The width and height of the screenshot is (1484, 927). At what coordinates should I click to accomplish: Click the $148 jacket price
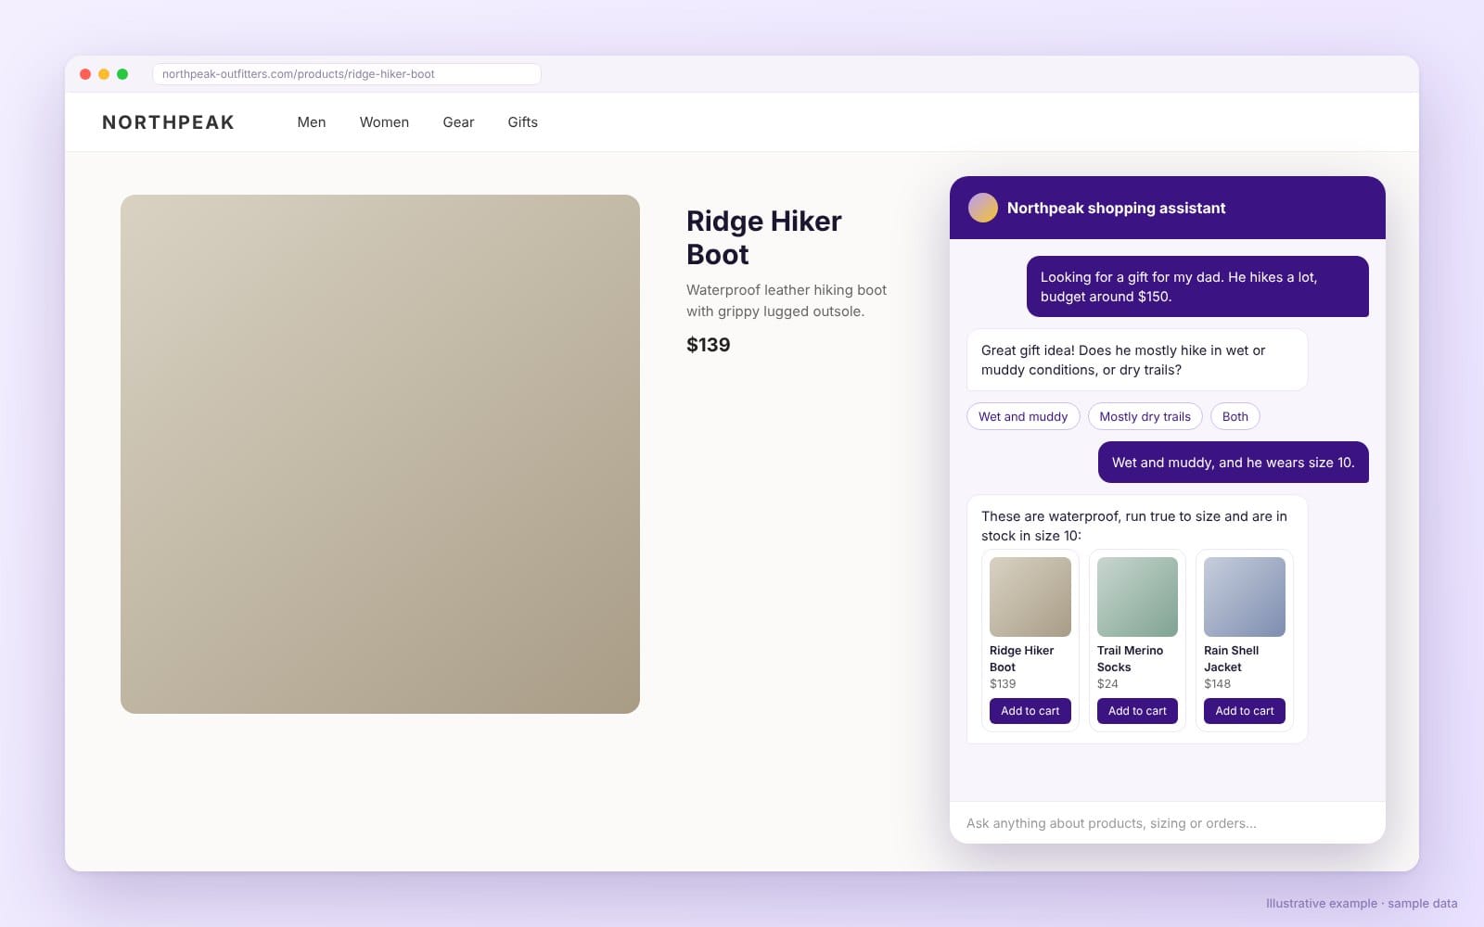1218,684
